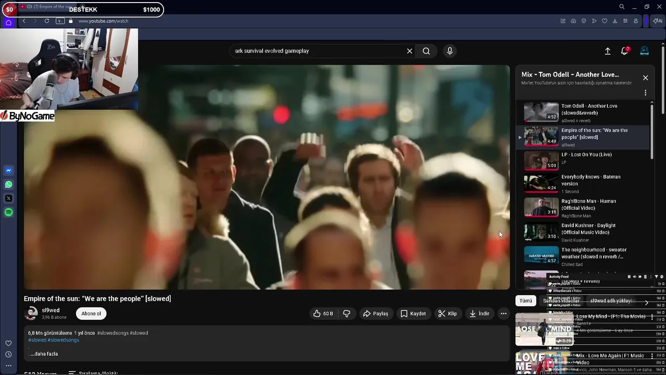This screenshot has width=666, height=375.
Task: Select the sl9wed adlı yükleyici chip
Action: [x=612, y=301]
